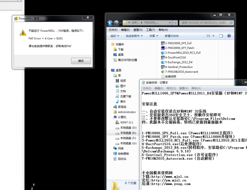Select Administrator folder in sidebar
Viewport: 247px width, 190px height.
(125, 112)
